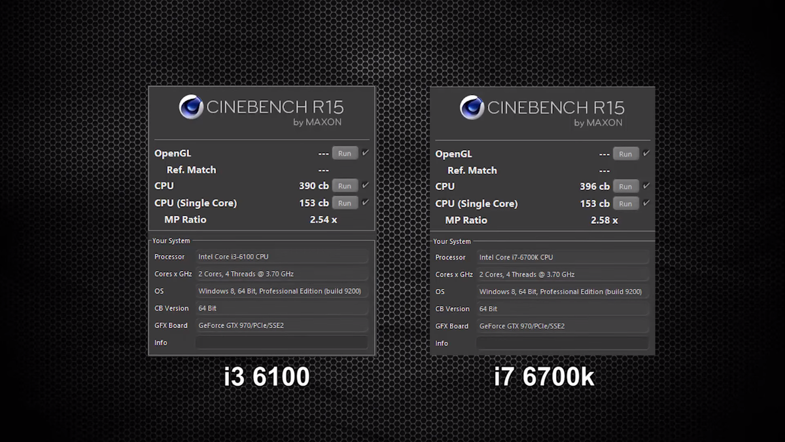Toggle the CPU (Single Core) checkbox in the i3 6100 panel
This screenshot has height=442, width=785.
pos(365,202)
